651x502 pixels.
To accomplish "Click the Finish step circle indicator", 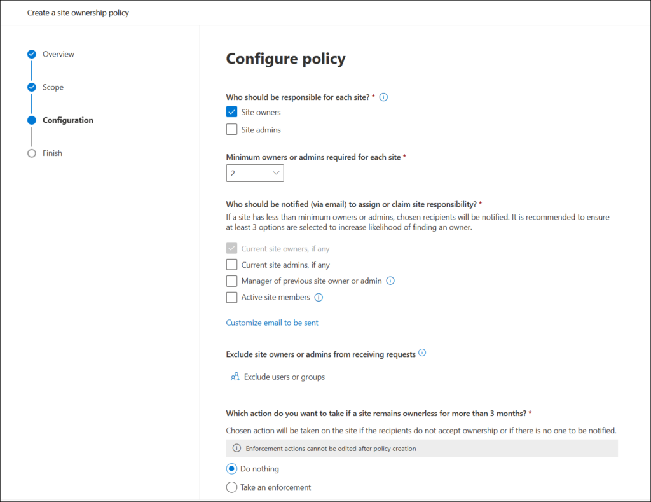I will (x=32, y=153).
